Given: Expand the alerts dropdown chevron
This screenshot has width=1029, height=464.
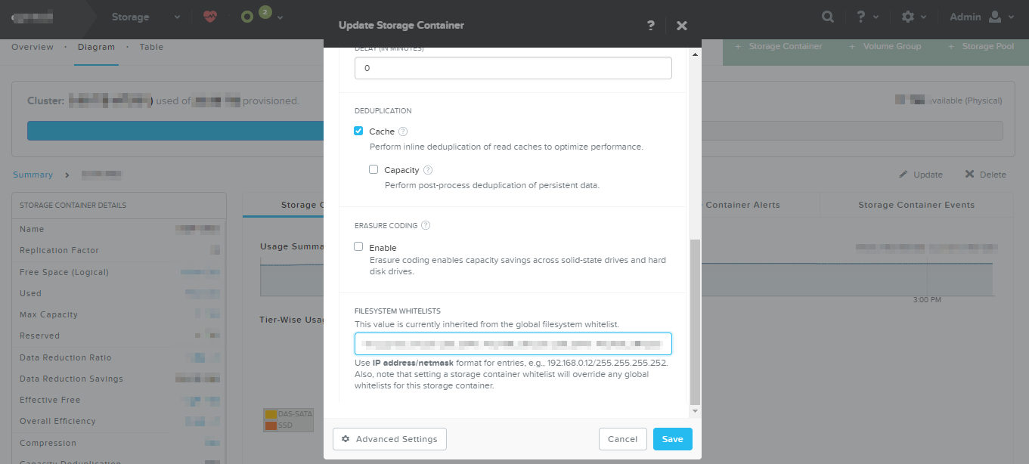Looking at the screenshot, I should point(280,17).
